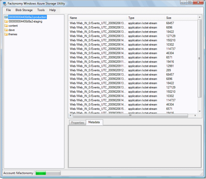The image size is (206, 179).
Task: Click the green progress bar in status bar
Action: (x=48, y=173)
